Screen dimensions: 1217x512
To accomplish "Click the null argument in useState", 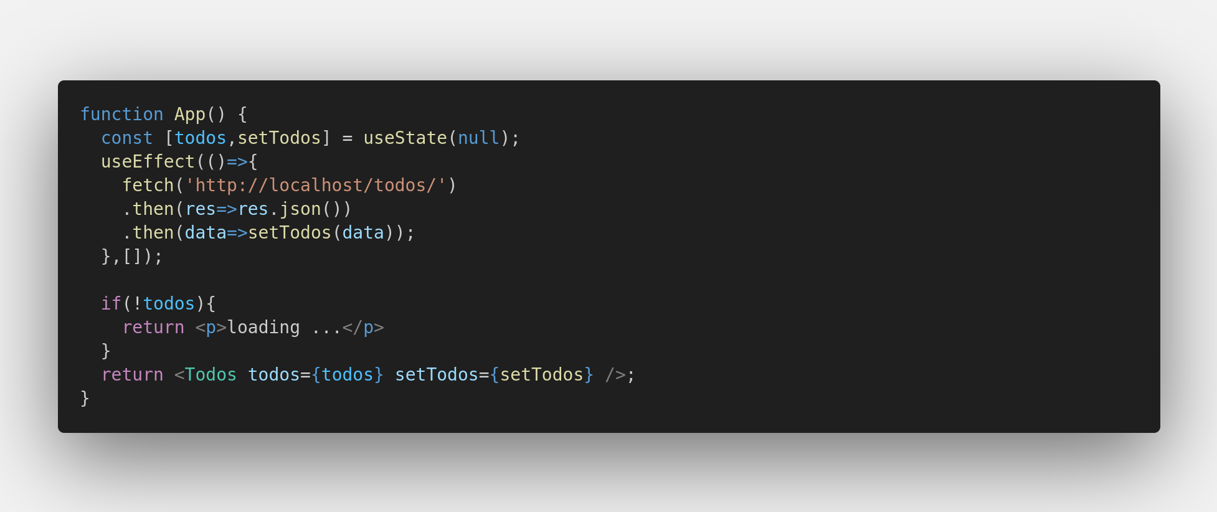I will pyautogui.click(x=478, y=138).
